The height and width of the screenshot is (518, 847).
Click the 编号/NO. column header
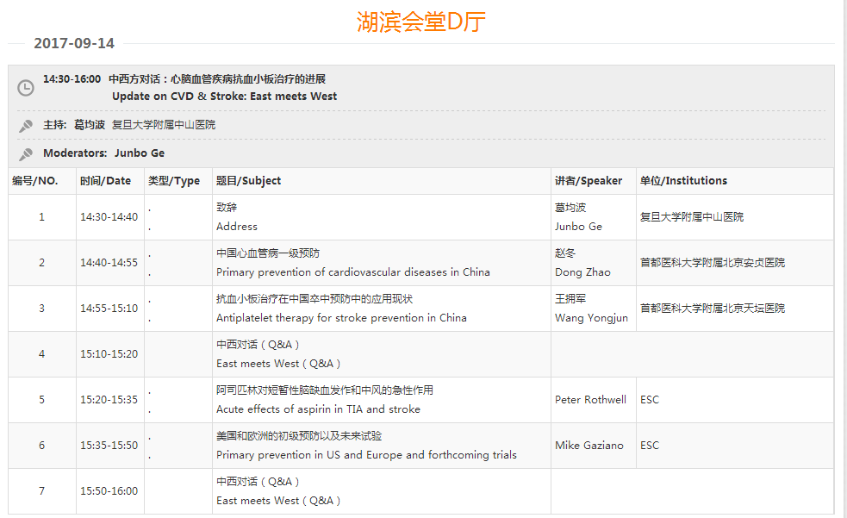pyautogui.click(x=35, y=181)
